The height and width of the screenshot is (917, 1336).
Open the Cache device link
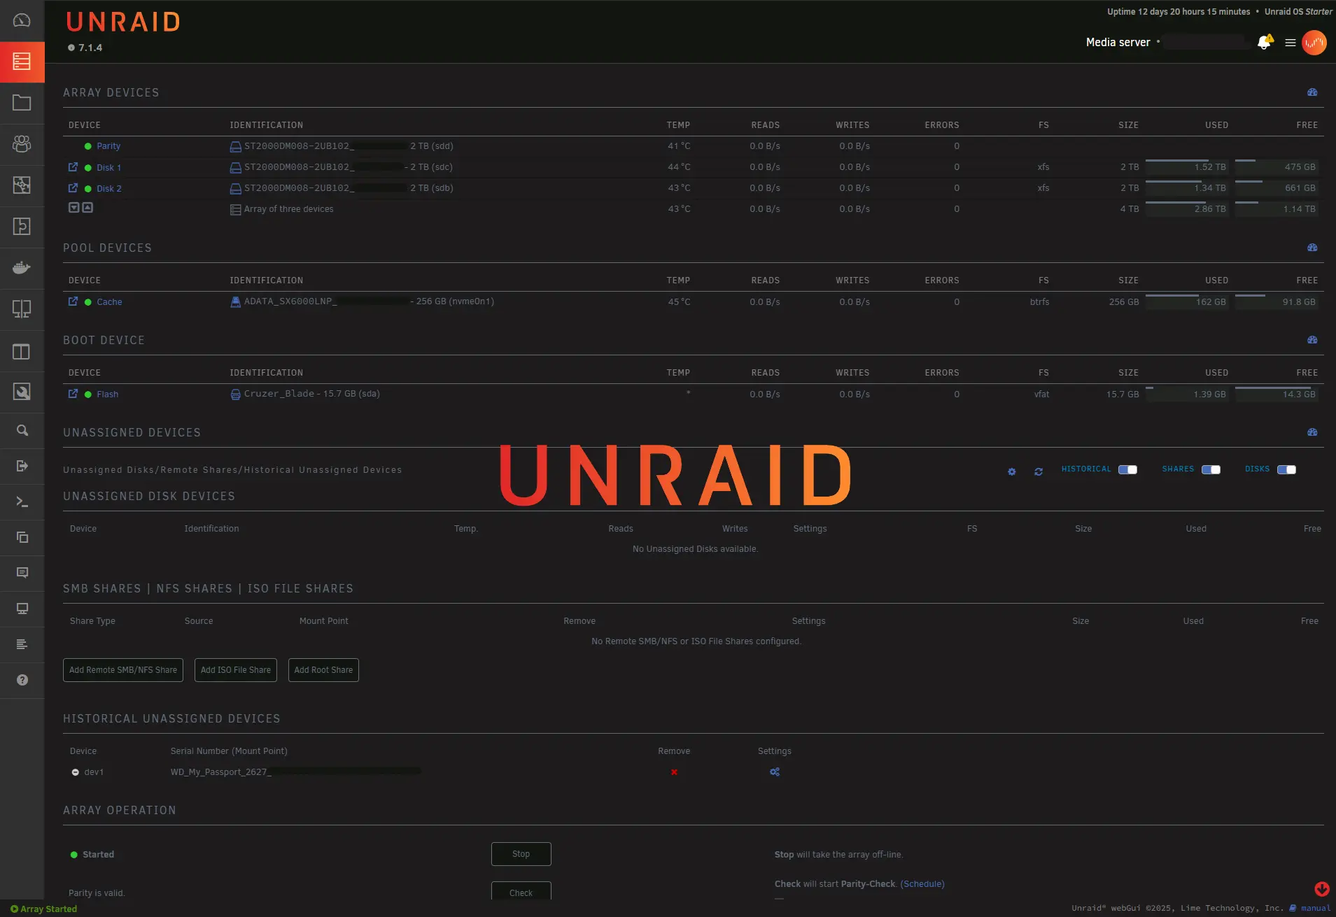click(x=109, y=302)
